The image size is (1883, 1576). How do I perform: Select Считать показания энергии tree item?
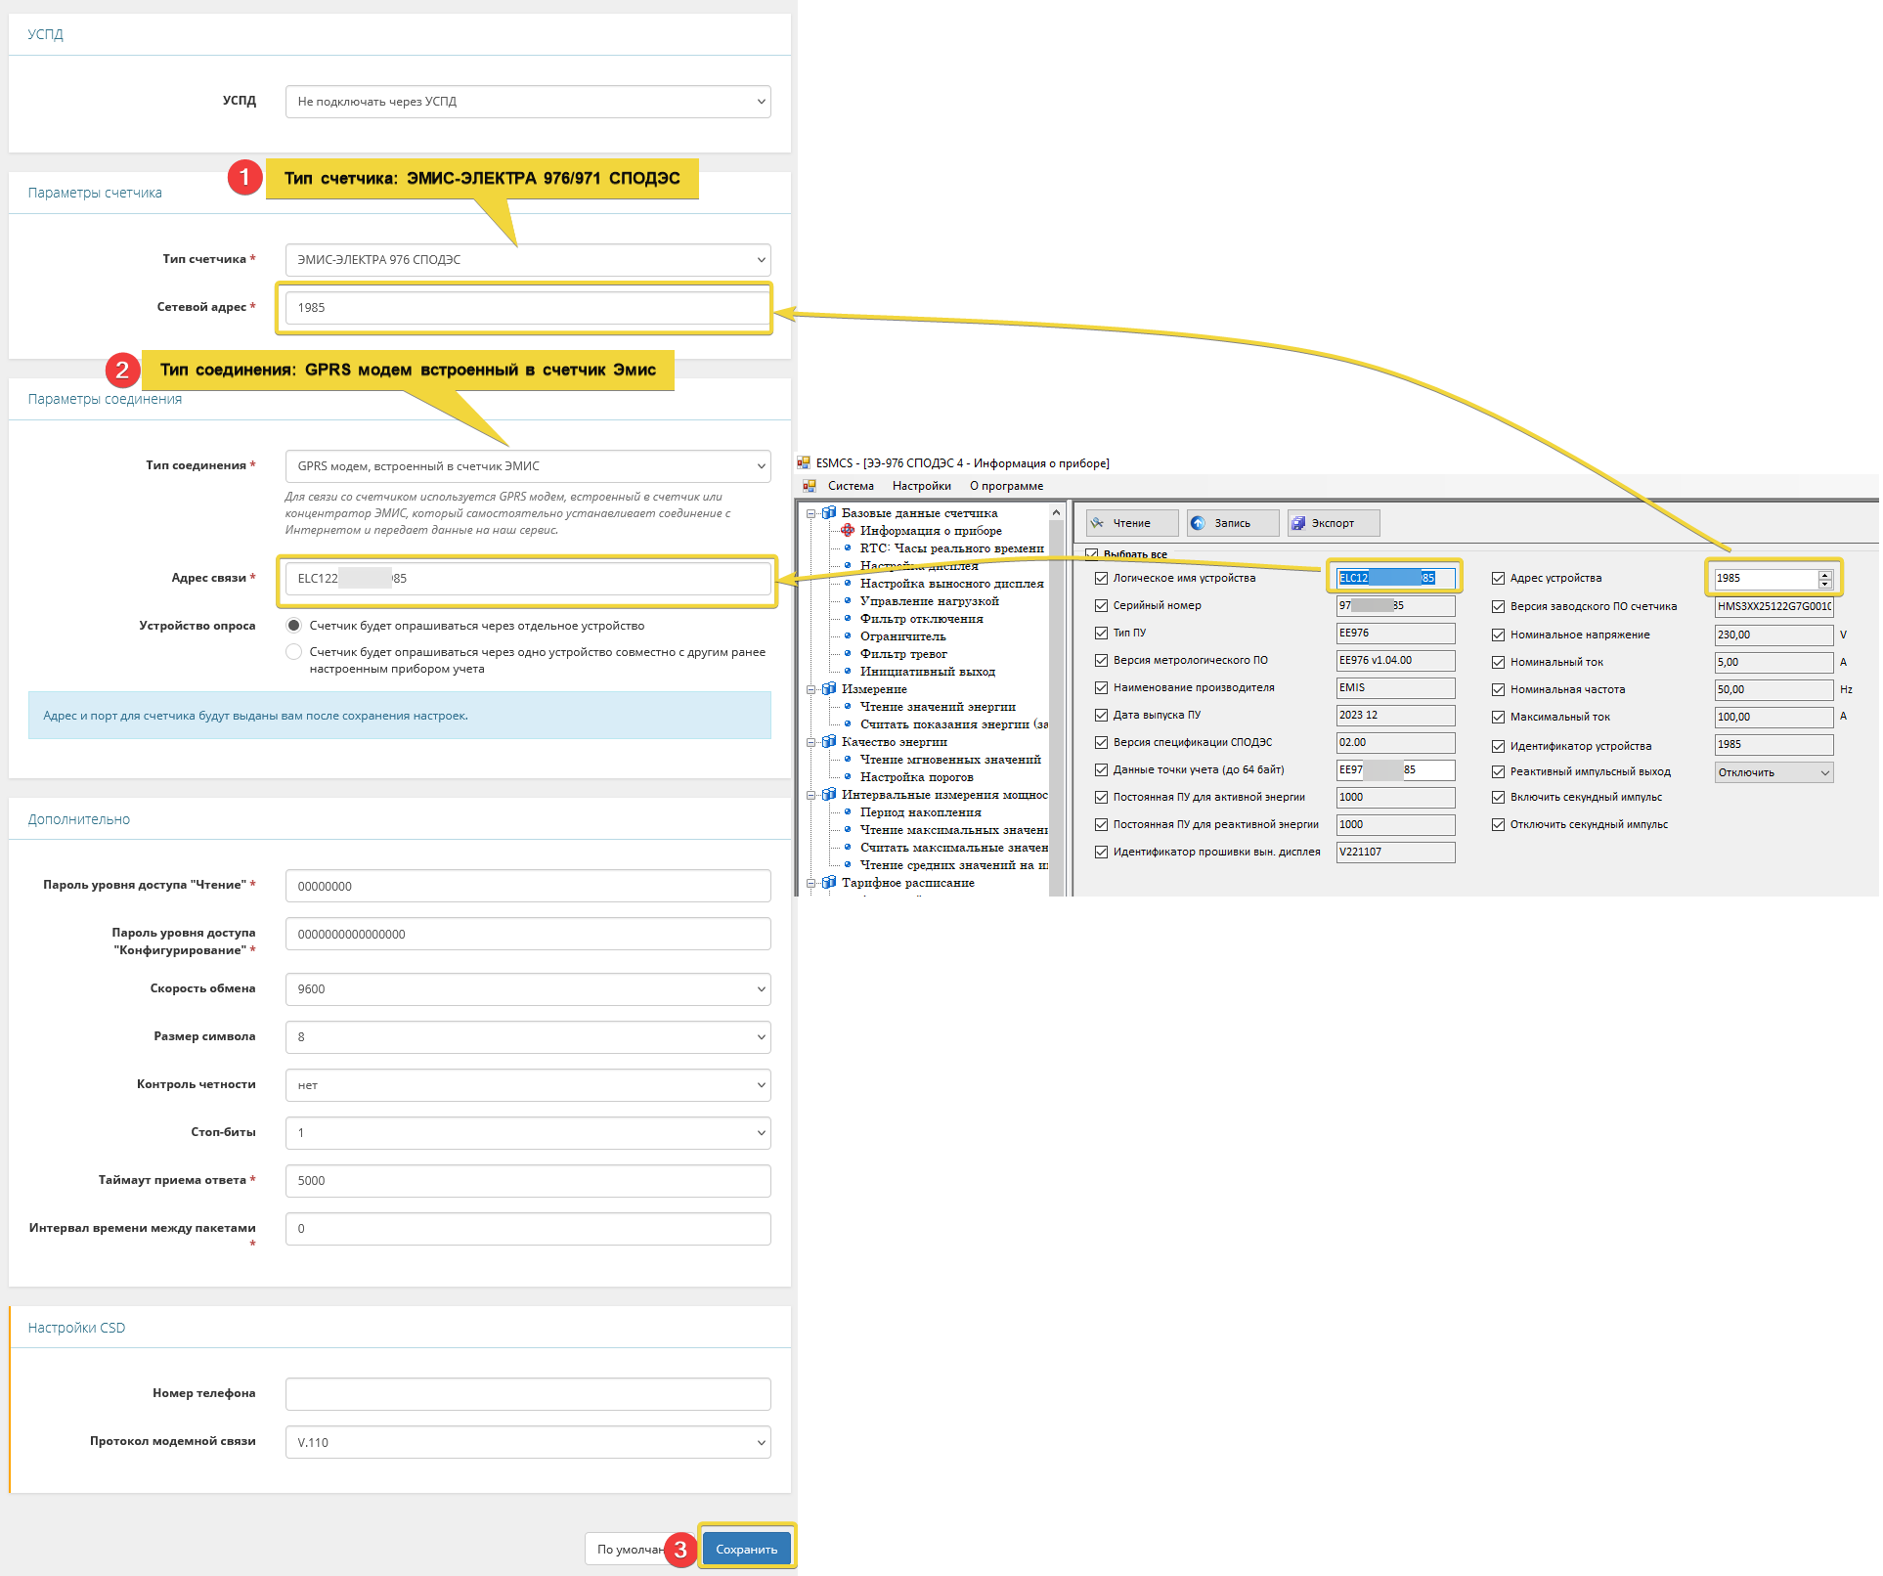click(953, 724)
